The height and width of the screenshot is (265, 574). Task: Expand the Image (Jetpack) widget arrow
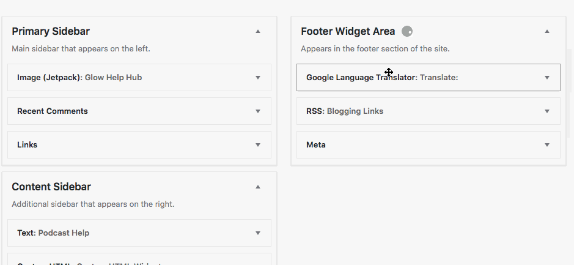coord(258,78)
